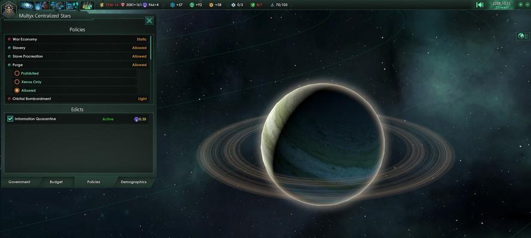
Task: Click the red minerals resource icon
Action: pos(122,5)
